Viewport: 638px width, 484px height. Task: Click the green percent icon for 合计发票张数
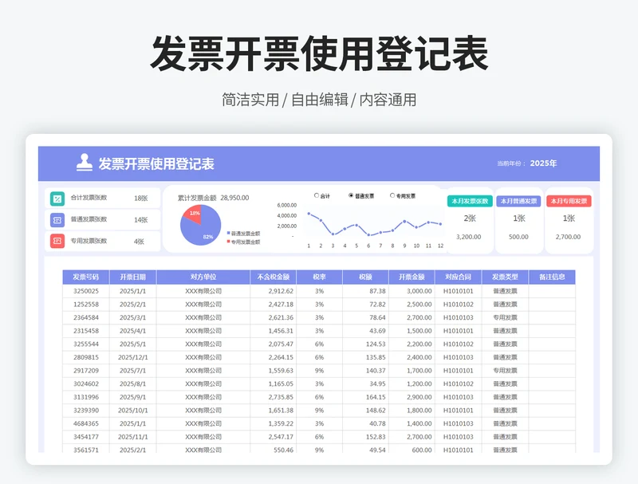coord(57,199)
